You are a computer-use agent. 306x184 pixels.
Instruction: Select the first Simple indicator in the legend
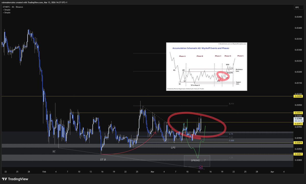7,10
